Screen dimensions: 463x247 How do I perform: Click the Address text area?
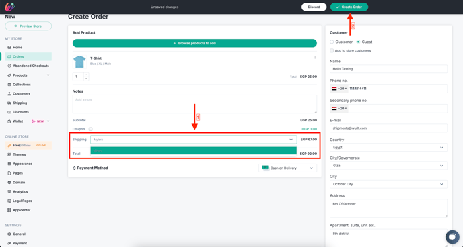tap(388, 209)
